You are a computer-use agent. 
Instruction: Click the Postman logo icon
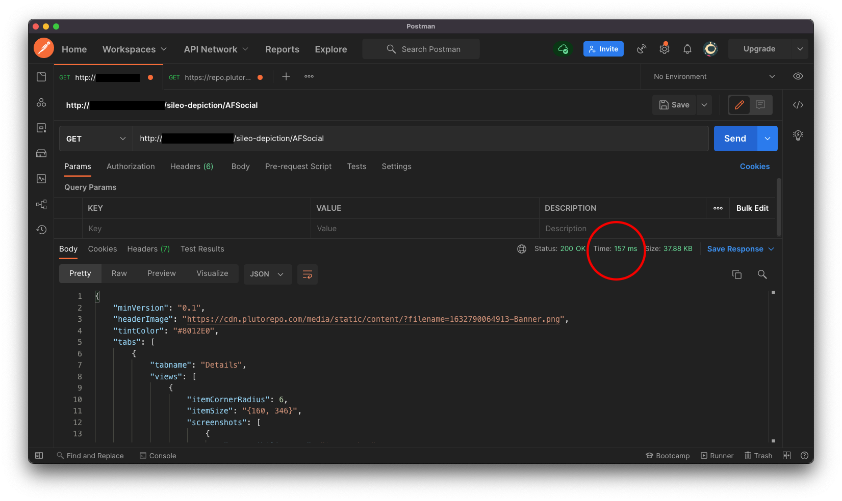point(44,48)
